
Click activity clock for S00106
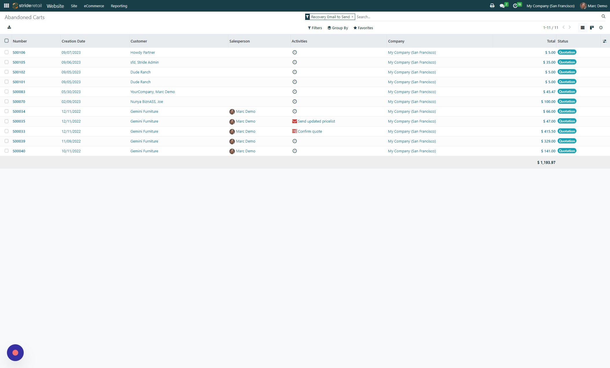pos(294,52)
